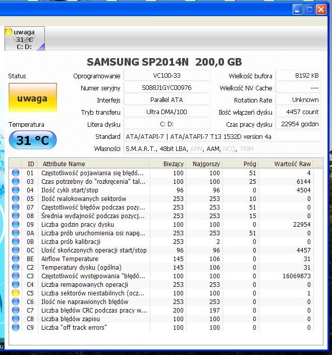Image resolution: width=332 pixels, height=355 pixels.
Task: Click the Najgorszy column header
Action: [204, 164]
